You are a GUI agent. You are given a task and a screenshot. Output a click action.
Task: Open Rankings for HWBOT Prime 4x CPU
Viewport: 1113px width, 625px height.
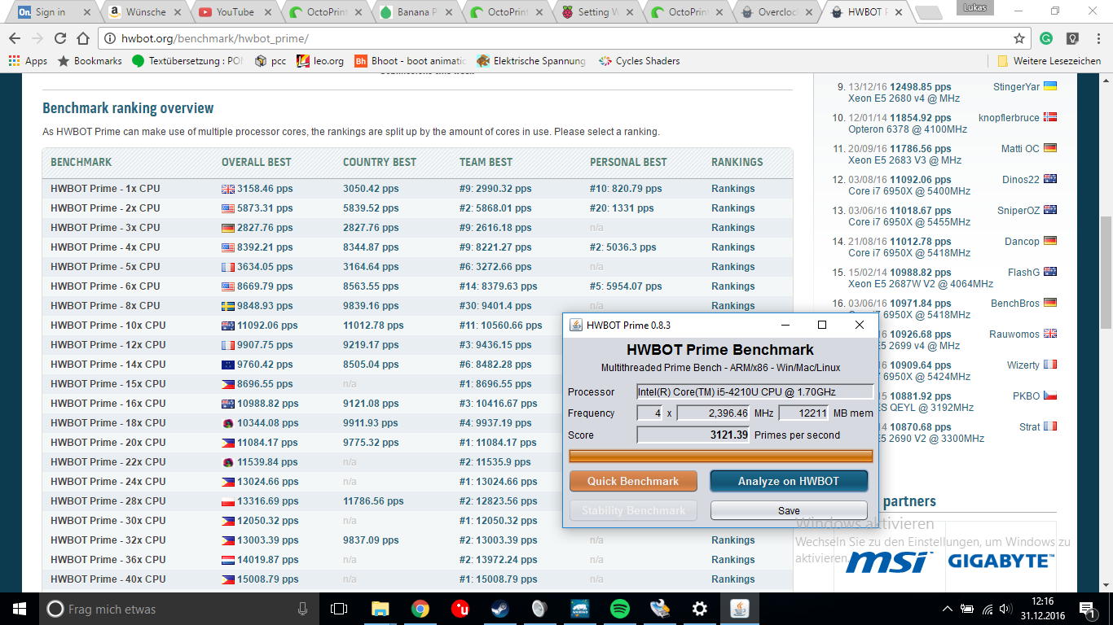click(x=732, y=247)
